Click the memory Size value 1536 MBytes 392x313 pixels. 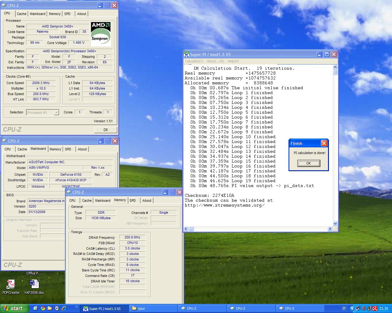coord(101,218)
